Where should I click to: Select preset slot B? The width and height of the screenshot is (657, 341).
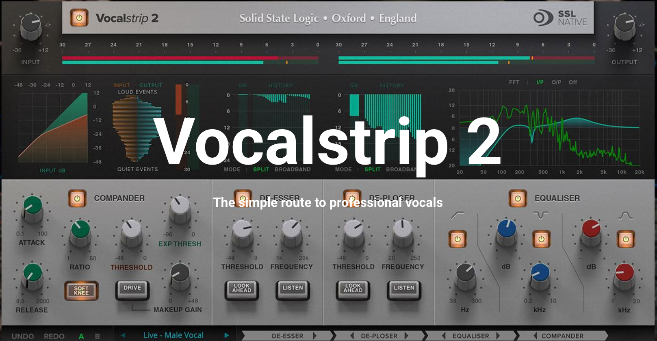pos(98,336)
